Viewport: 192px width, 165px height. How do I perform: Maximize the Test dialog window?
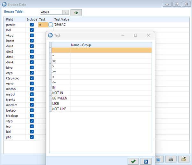click(x=136, y=35)
